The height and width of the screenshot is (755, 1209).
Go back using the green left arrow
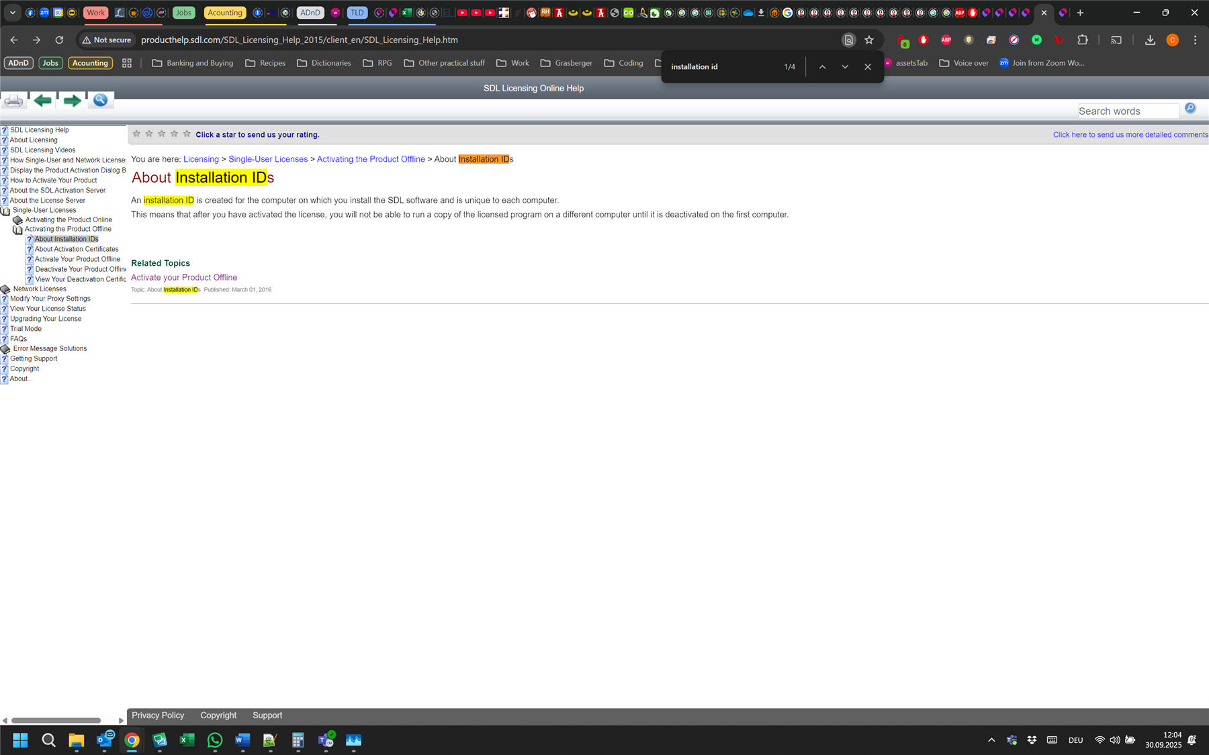click(x=42, y=100)
